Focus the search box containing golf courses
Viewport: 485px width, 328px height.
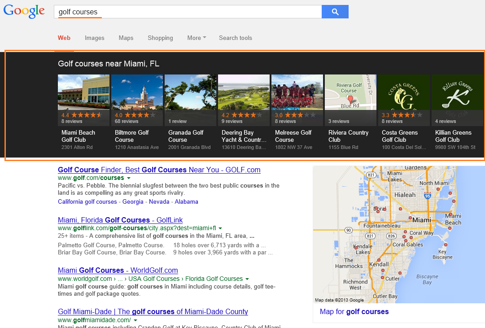coord(188,12)
